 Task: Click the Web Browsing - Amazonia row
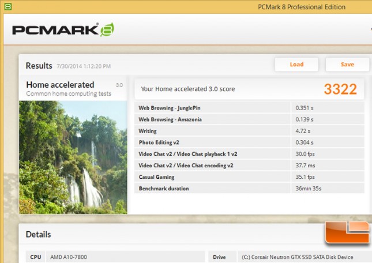point(249,119)
